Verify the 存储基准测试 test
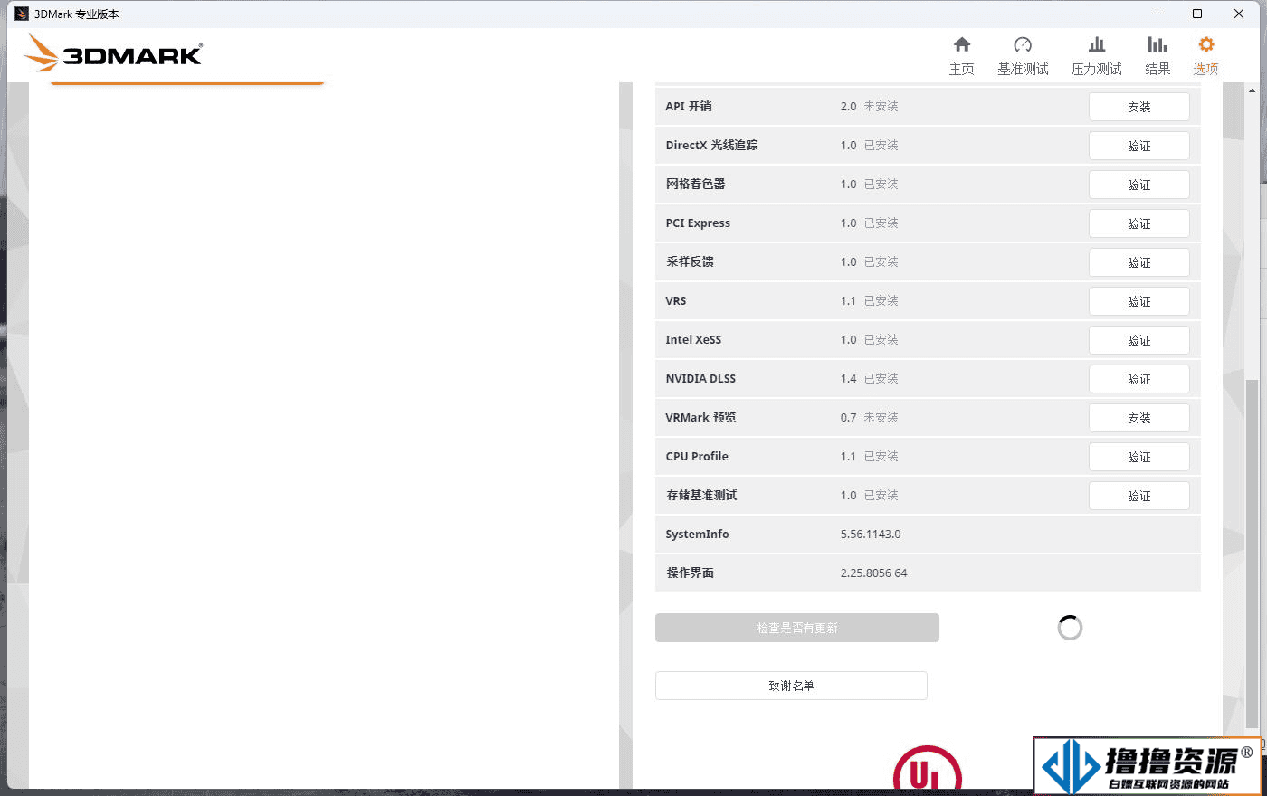 [1138, 496]
